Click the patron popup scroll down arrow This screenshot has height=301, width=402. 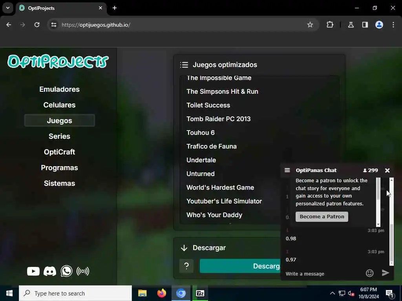click(378, 225)
